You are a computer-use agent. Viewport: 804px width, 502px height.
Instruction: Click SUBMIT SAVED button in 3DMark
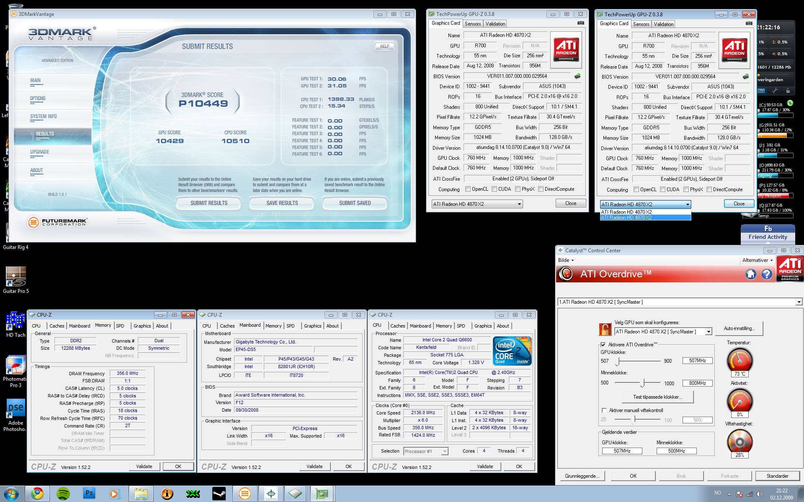[x=355, y=203]
